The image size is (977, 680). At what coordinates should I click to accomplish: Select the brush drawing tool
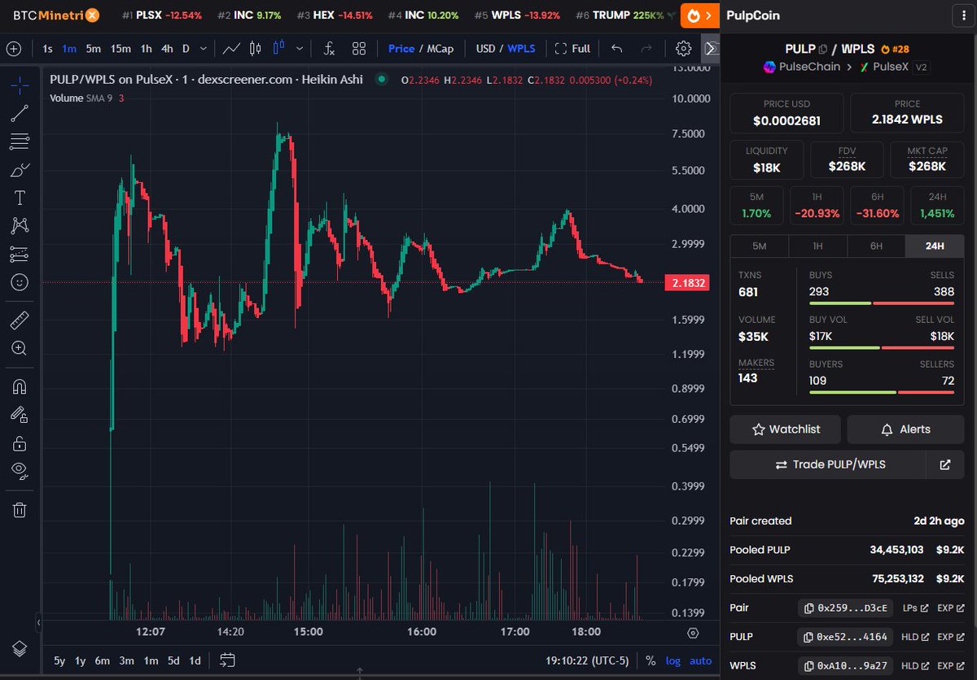pyautogui.click(x=20, y=170)
